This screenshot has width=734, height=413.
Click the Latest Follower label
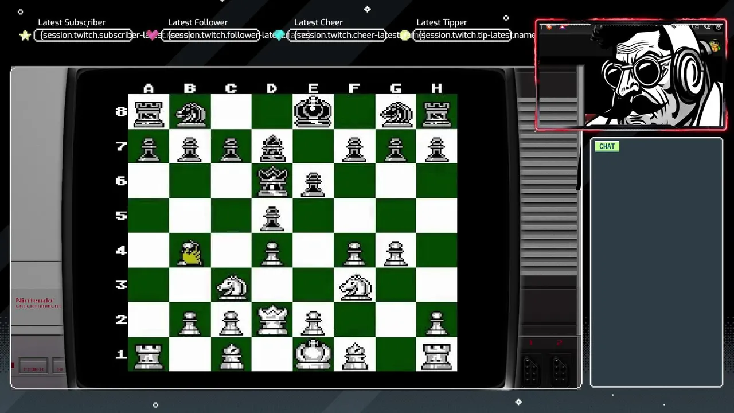[x=198, y=22]
